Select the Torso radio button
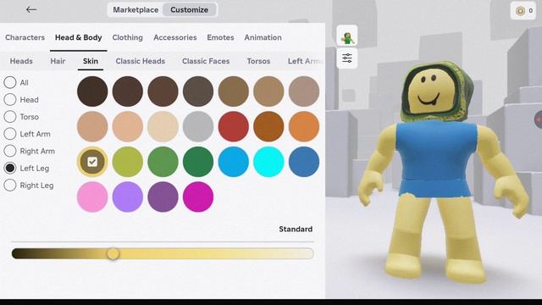 pos(10,117)
